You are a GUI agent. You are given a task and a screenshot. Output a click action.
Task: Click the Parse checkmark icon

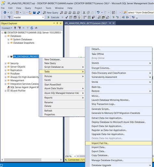coord(67,17)
